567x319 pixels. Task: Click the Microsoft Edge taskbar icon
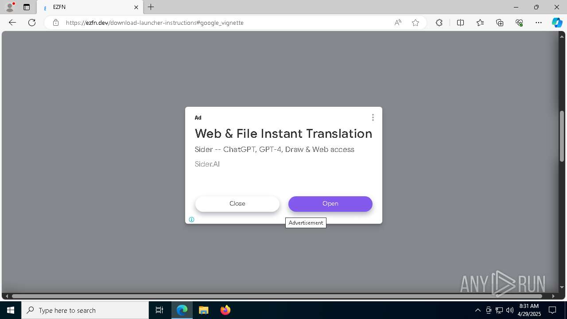pos(182,310)
